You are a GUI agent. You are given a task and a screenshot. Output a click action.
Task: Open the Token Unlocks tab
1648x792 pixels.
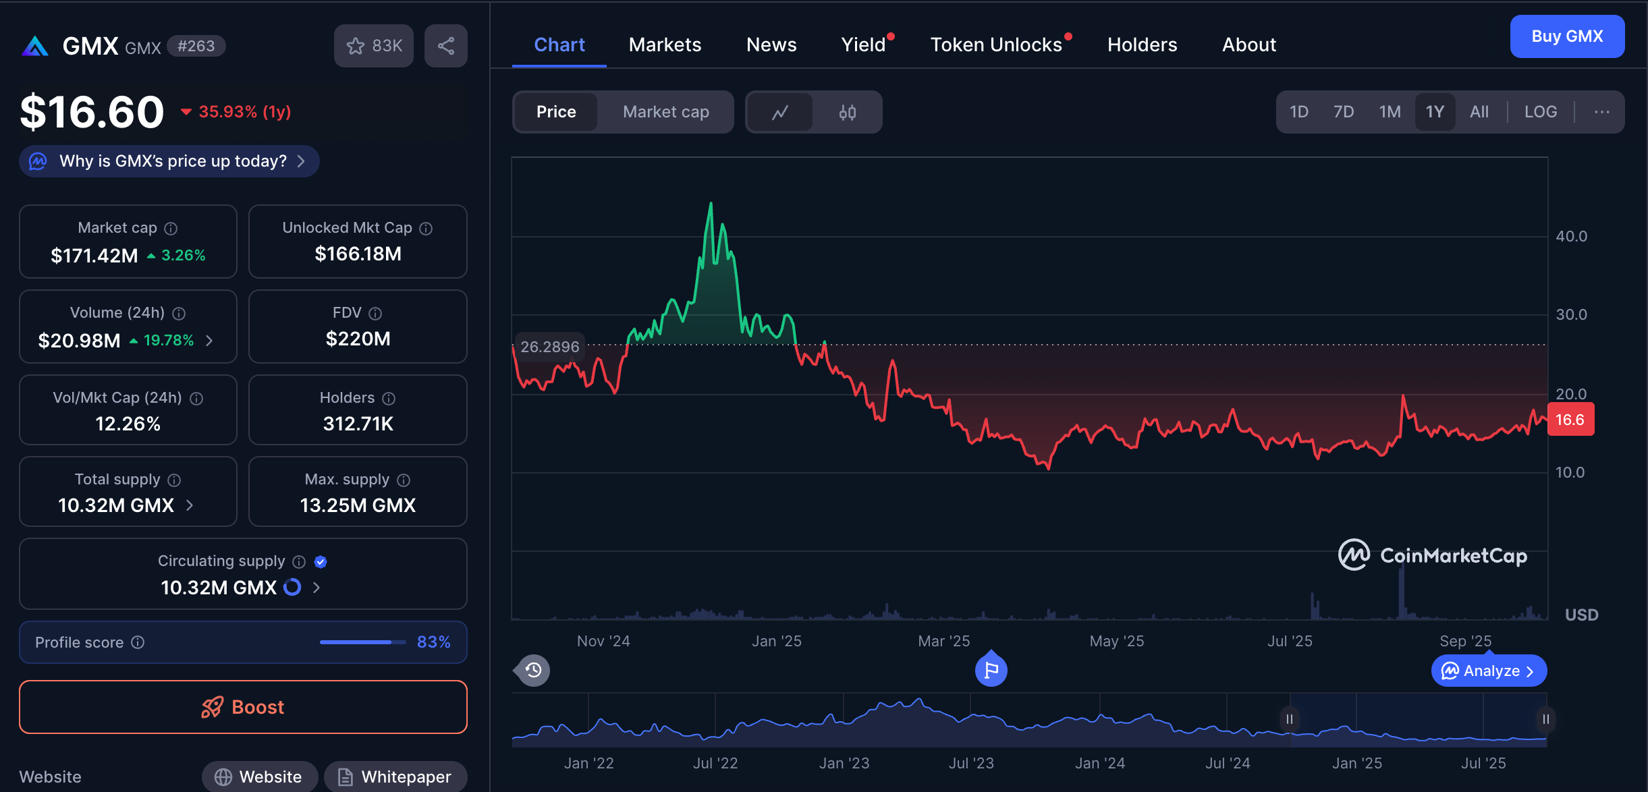(x=996, y=45)
